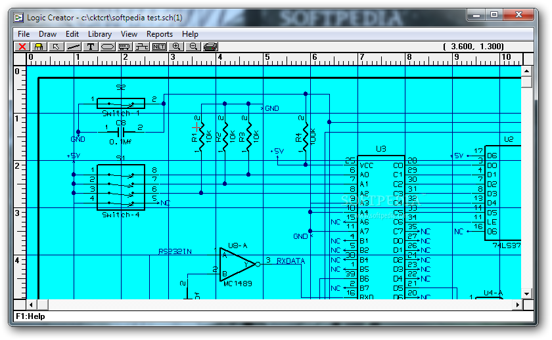Click the GND label beside the resistors
The height and width of the screenshot is (340, 552).
(x=272, y=109)
